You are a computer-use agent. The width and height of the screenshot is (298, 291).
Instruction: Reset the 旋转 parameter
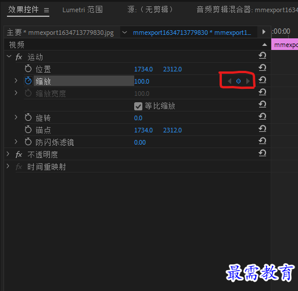(263, 117)
